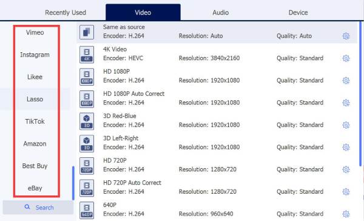Click 'Encoder: HEVC' text
364x221 pixels.
click(x=123, y=58)
